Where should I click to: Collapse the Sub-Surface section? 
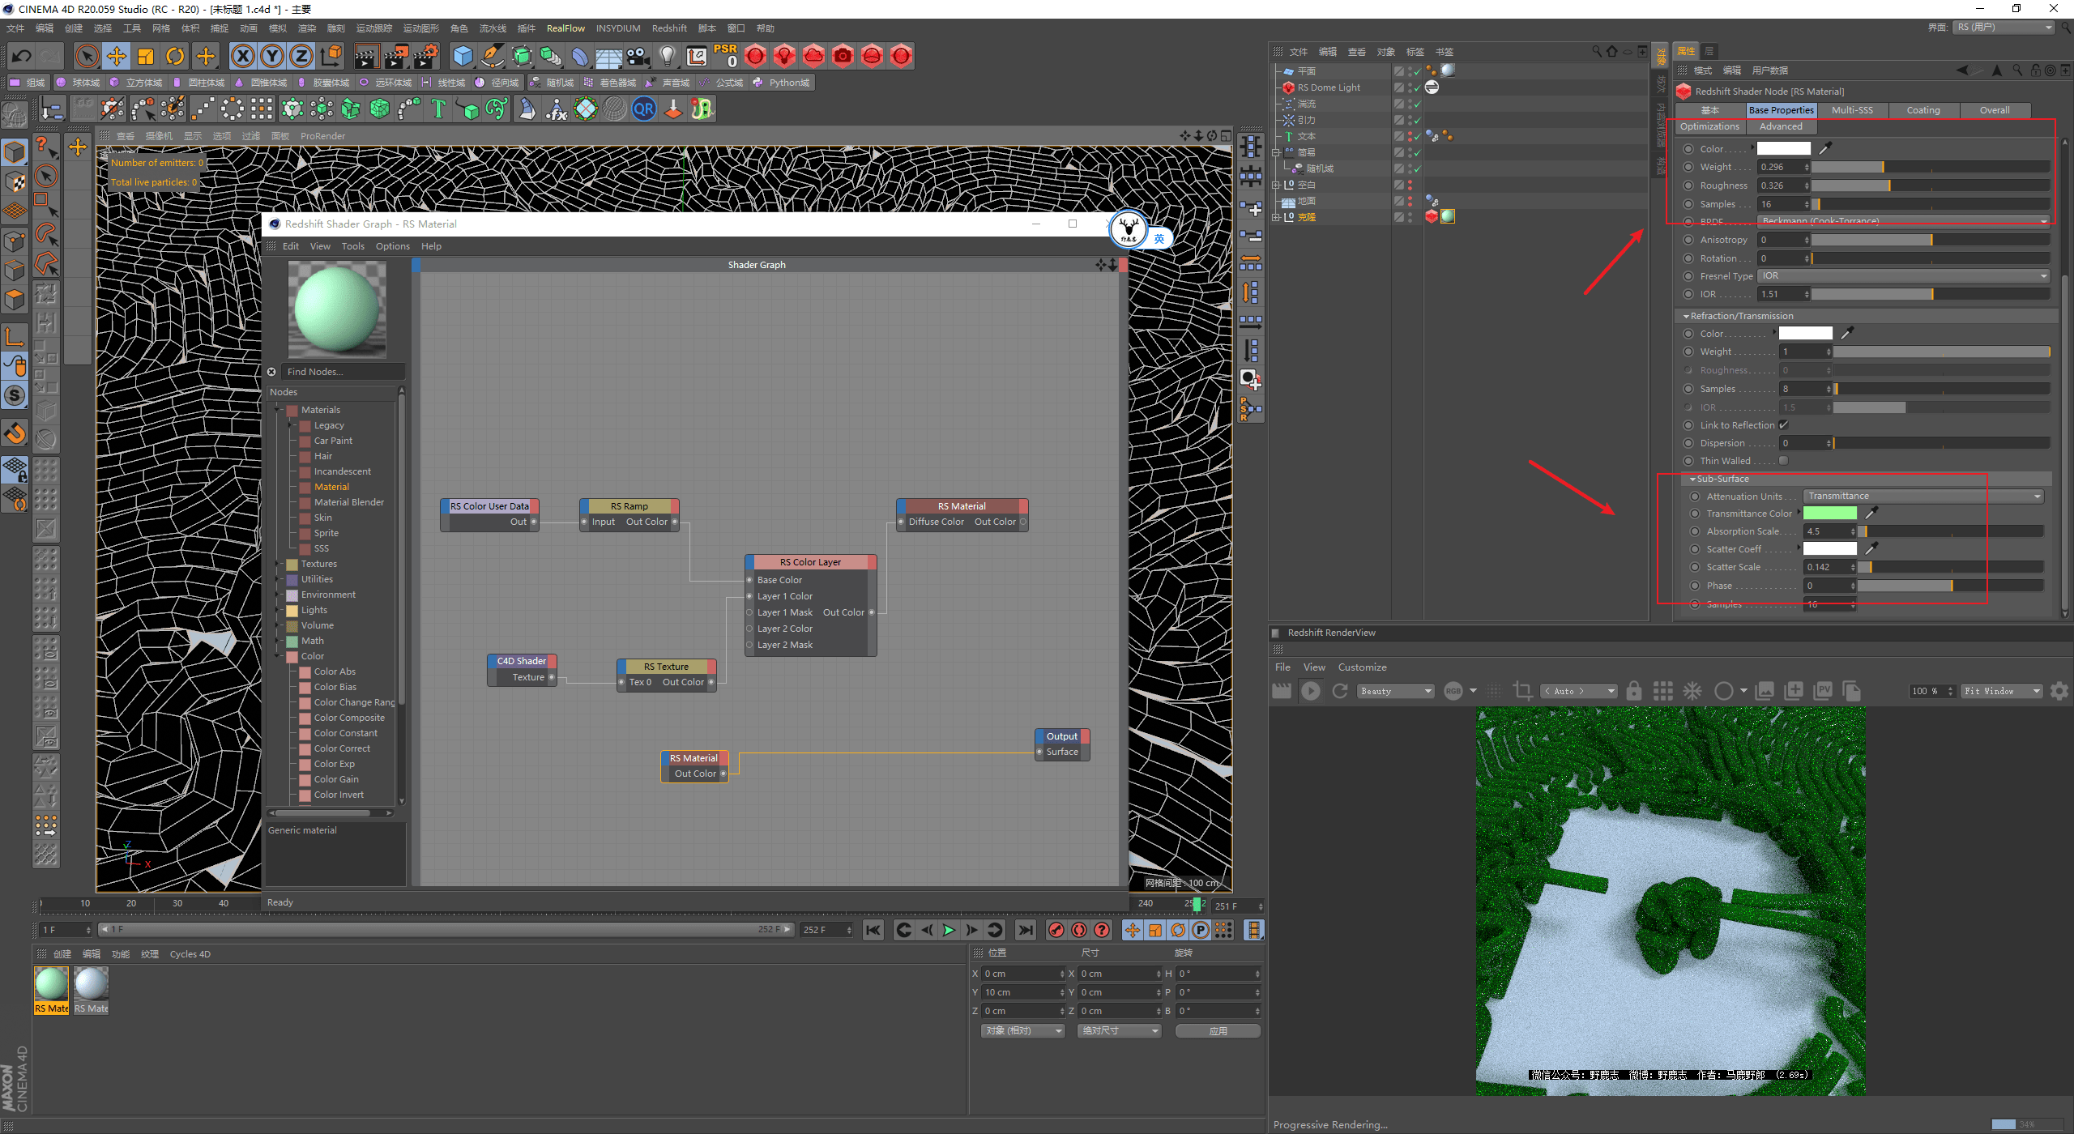pyautogui.click(x=1692, y=479)
